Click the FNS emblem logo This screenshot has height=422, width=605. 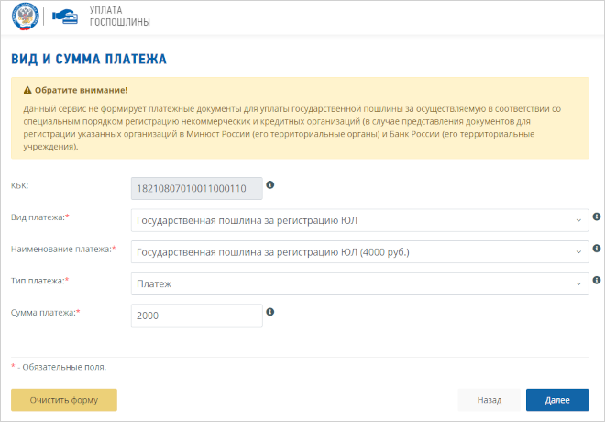[26, 16]
